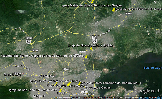Screen dimensions: 162x99
Task: Click the RJ-071 road marker
Action: pos(84,92)
